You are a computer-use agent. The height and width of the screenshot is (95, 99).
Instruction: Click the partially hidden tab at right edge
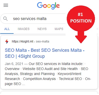pyautogui.click(x=97, y=29)
